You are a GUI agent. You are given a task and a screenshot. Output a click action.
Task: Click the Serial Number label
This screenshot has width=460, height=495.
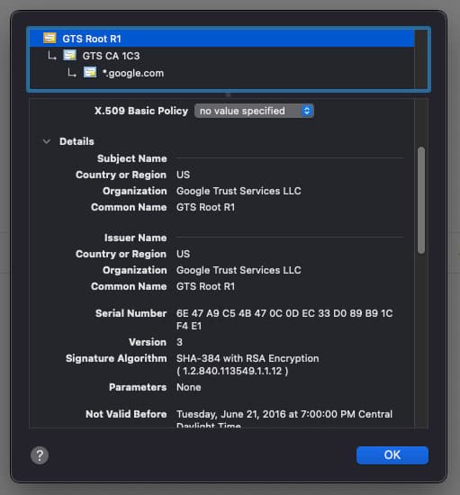point(131,313)
